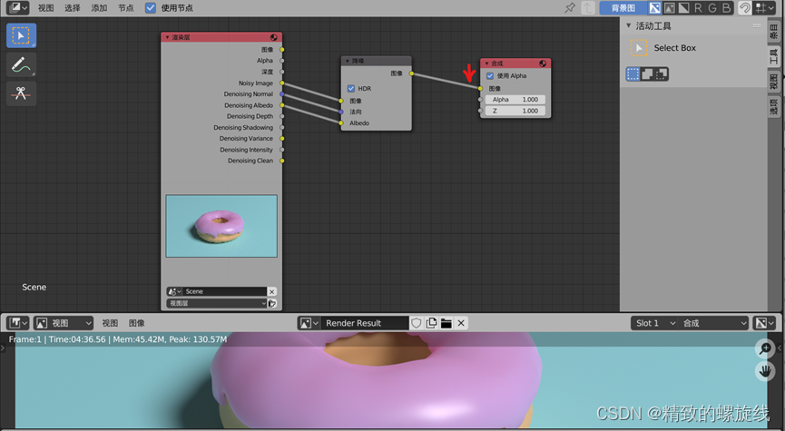The height and width of the screenshot is (431, 785).
Task: Click the Denoising Albedo output socket
Action: click(282, 105)
